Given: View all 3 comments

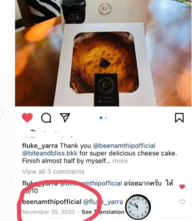Looking at the screenshot, I should tap(54, 172).
